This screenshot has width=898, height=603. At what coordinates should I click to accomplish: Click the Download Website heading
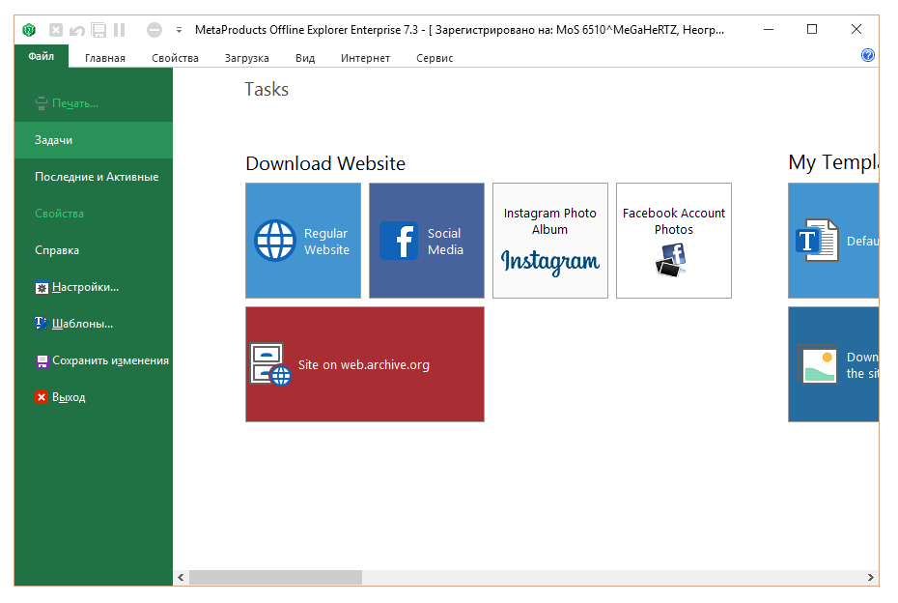pyautogui.click(x=325, y=164)
